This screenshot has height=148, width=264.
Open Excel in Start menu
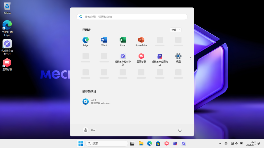[122, 42]
